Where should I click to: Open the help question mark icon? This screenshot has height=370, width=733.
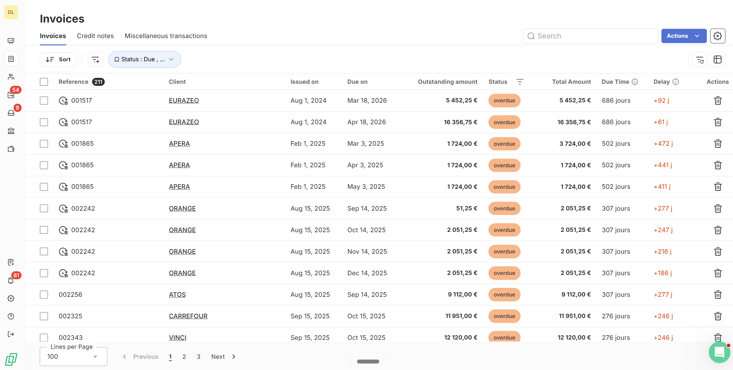(11, 316)
